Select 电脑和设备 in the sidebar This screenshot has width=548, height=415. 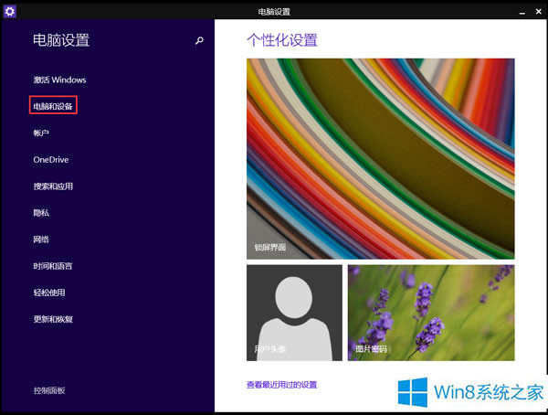53,106
